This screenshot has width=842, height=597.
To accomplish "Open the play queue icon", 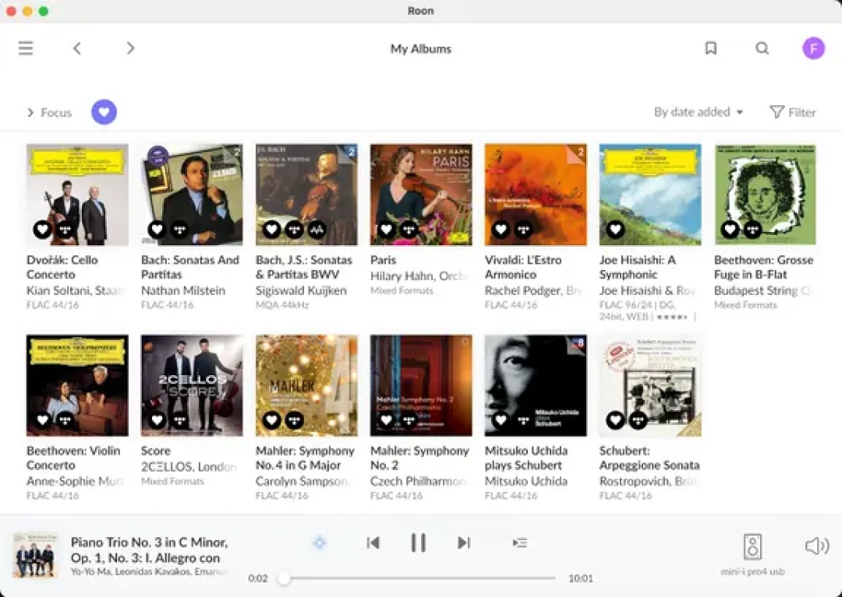I will [x=519, y=543].
